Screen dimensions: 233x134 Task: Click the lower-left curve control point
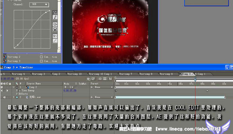(18, 45)
